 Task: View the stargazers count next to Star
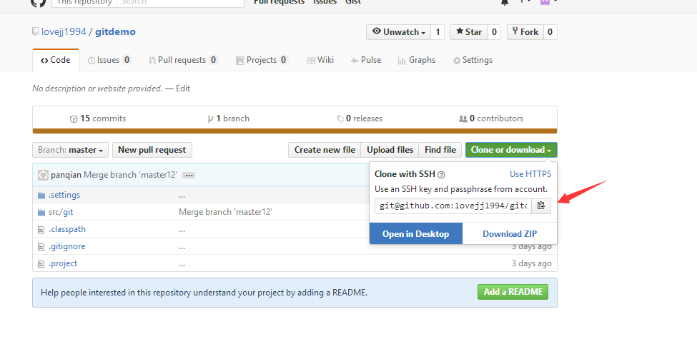click(494, 32)
